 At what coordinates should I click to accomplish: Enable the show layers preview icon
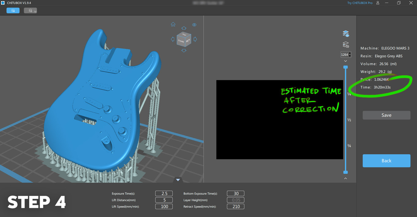(x=346, y=34)
